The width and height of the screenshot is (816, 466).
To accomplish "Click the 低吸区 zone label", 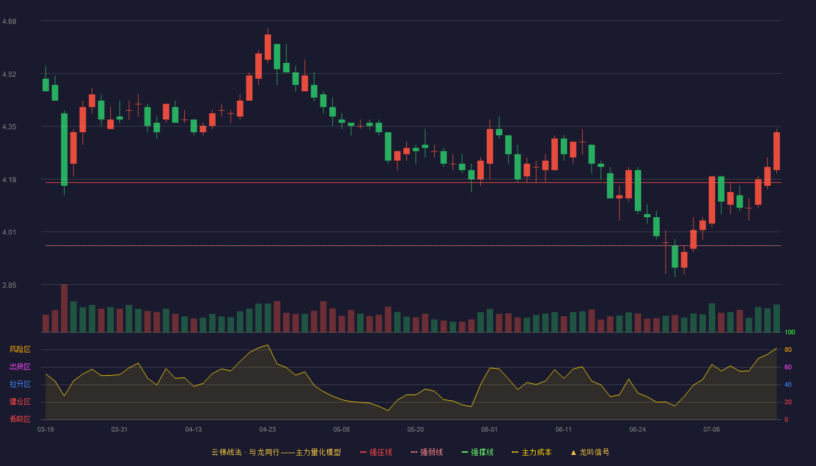I will tap(20, 419).
